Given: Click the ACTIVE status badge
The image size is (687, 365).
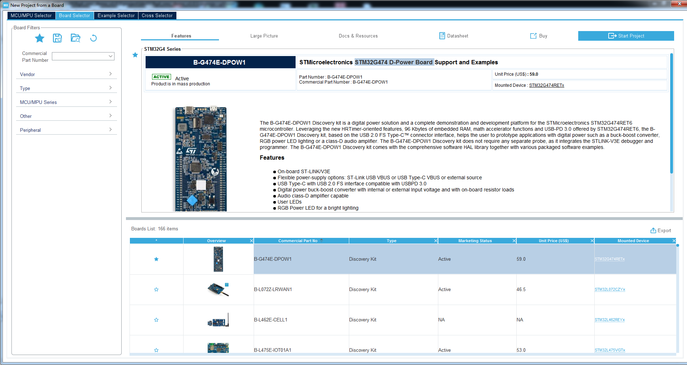Looking at the screenshot, I should click(161, 77).
